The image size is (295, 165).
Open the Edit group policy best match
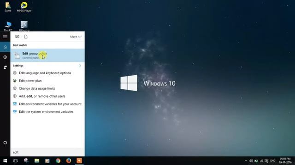pyautogui.click(x=47, y=55)
